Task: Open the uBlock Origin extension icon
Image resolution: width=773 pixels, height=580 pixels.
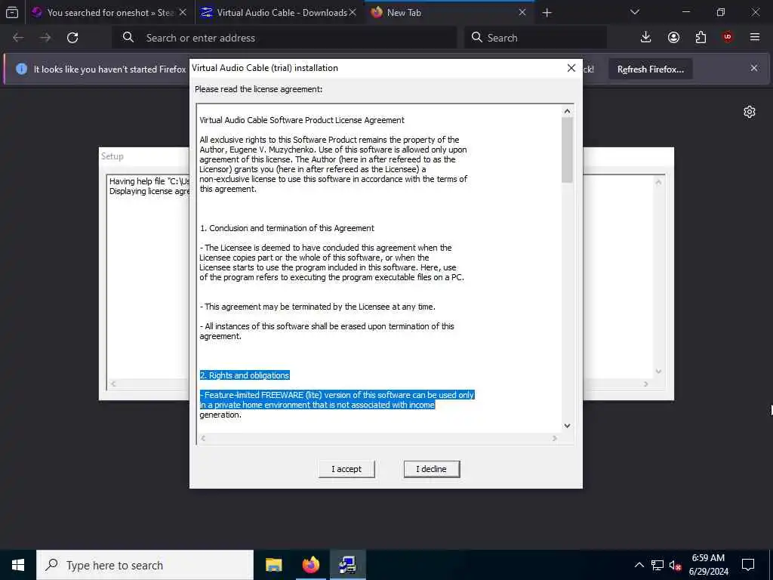Action: click(x=728, y=37)
